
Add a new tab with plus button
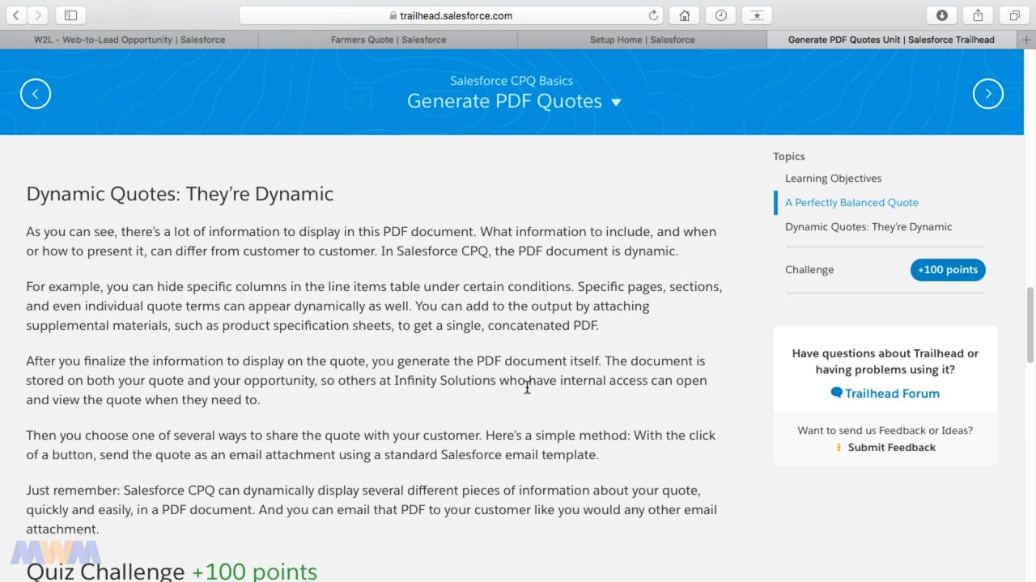[x=1027, y=40]
